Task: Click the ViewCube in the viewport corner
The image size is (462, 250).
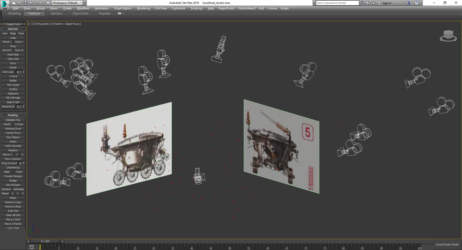Action: [448, 35]
